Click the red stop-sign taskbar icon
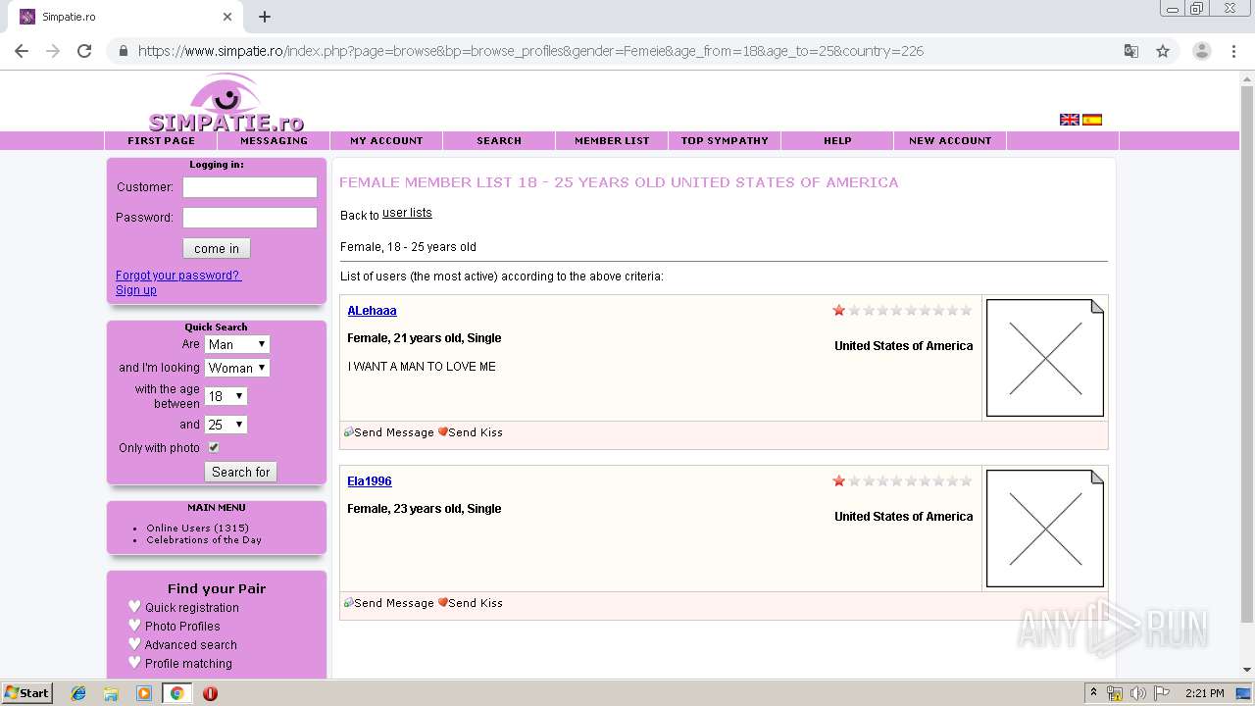 click(210, 693)
